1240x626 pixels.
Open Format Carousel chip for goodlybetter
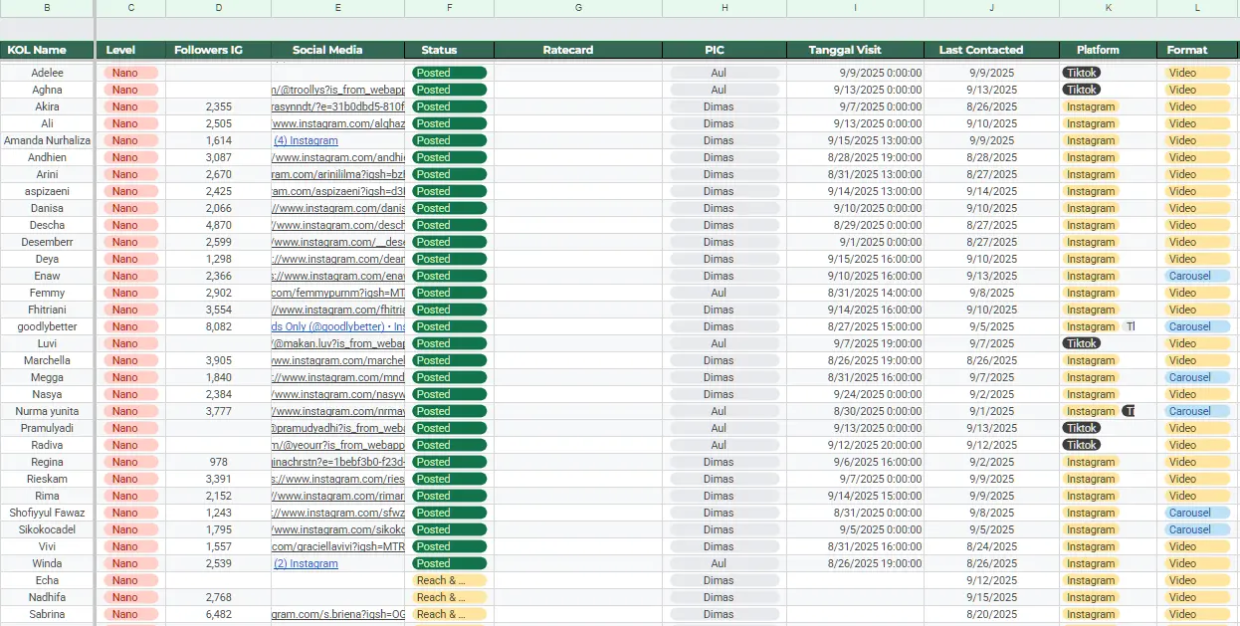[1195, 326]
